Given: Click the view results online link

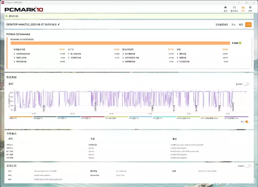Looking at the screenshot, I should click(222, 25).
